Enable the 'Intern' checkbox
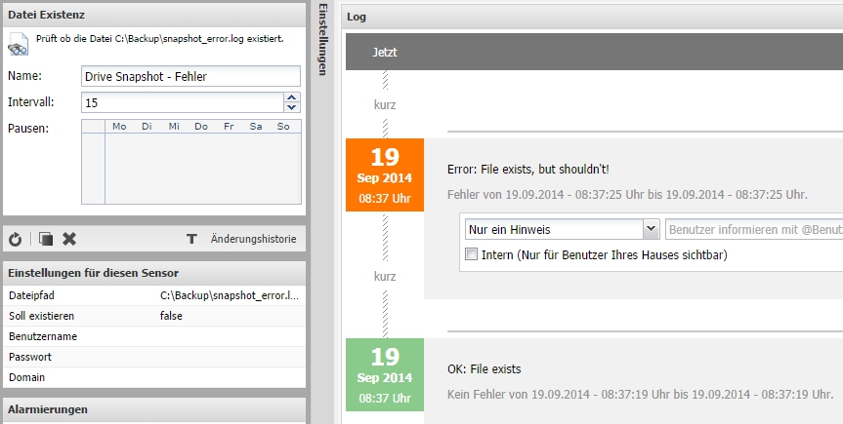 tap(473, 254)
